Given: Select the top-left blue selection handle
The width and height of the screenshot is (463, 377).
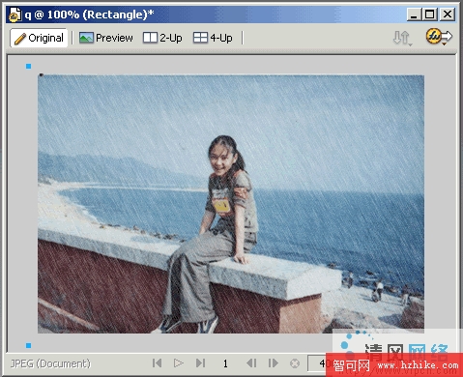Looking at the screenshot, I should point(28,66).
